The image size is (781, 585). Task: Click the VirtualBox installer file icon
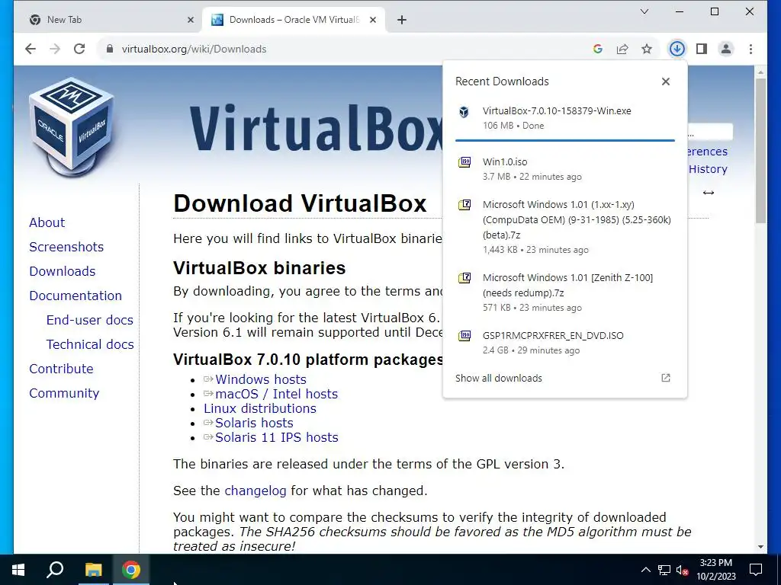464,112
